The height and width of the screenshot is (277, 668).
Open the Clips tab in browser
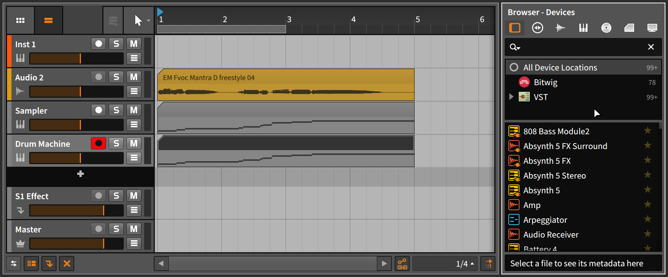pos(629,28)
